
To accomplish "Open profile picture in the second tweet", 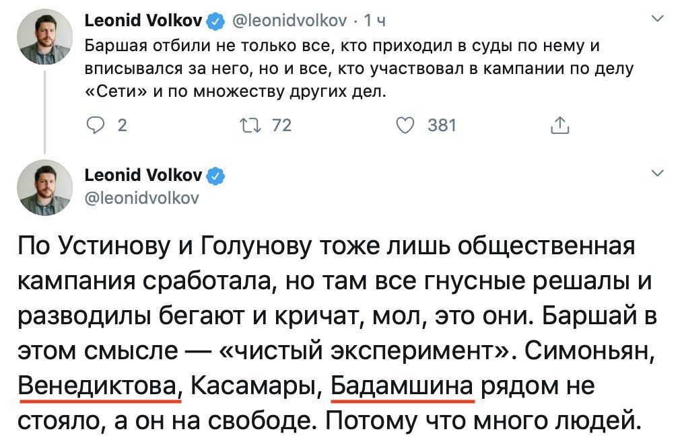I will coord(44,187).
